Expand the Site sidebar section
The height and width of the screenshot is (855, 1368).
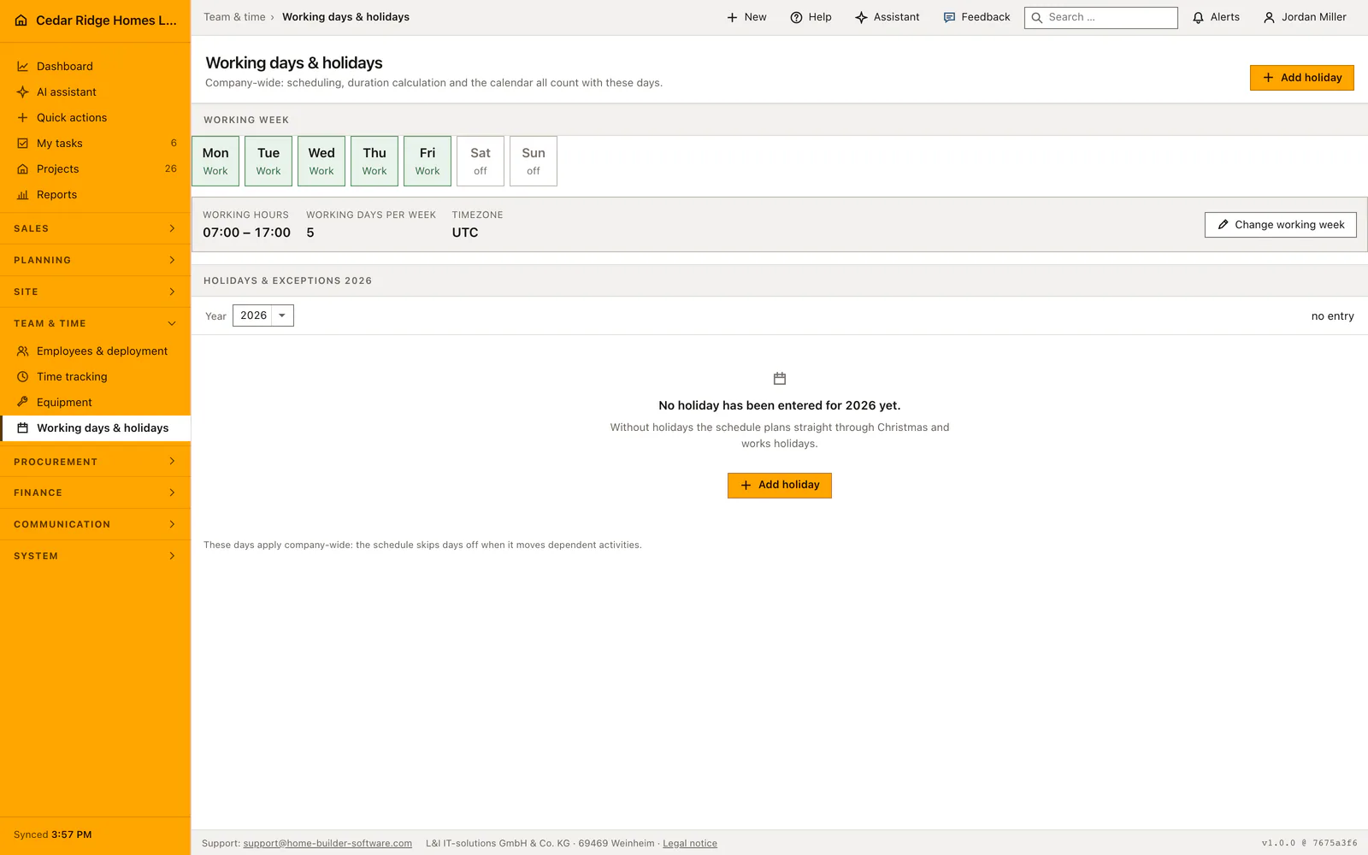pos(95,292)
